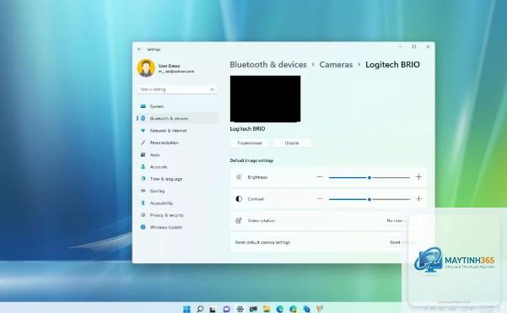Click the Reset camera settings button
The image size is (507, 313).
tap(403, 242)
